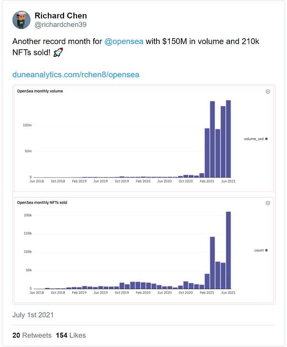Click the 100m axis label on volume chart
Image resolution: width=287 pixels, height=347 pixels.
pyautogui.click(x=27, y=125)
